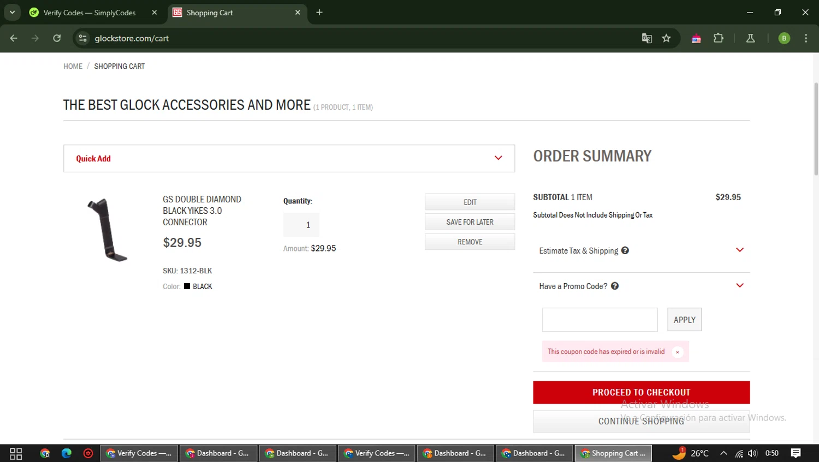Apply the promo code with APPLY button
This screenshot has height=462, width=819.
tap(684, 320)
